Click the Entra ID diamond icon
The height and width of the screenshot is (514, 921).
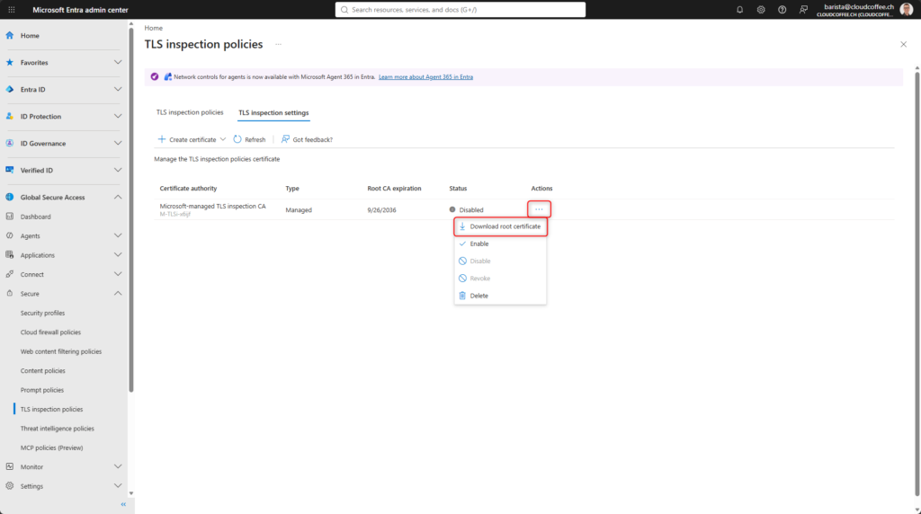9,89
